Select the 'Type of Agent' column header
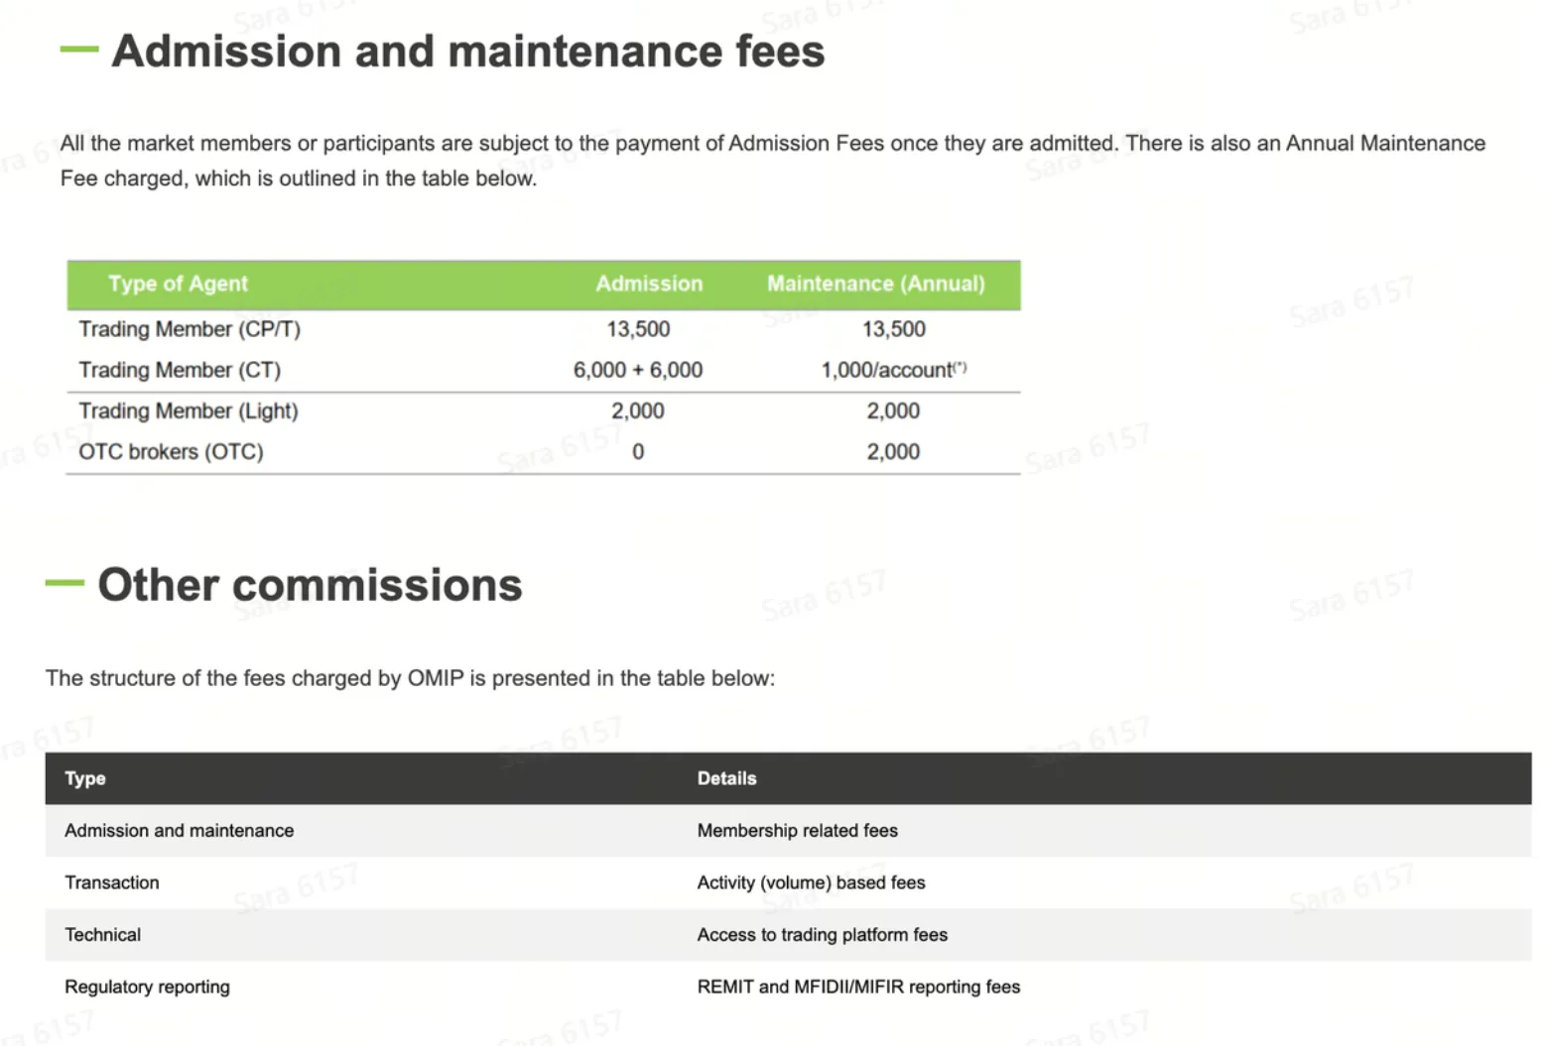Image resolution: width=1548 pixels, height=1046 pixels. [178, 284]
